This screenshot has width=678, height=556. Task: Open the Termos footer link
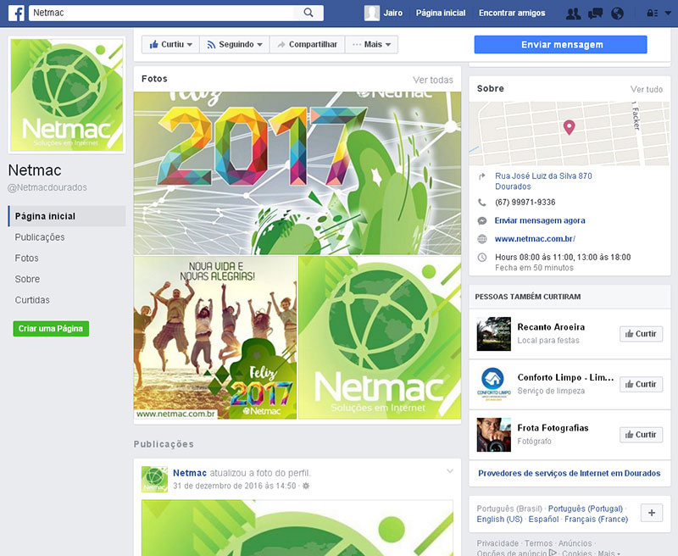tap(538, 543)
